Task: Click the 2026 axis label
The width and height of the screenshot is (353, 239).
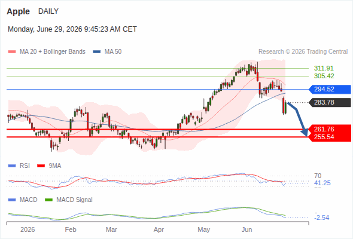Action: click(28, 229)
